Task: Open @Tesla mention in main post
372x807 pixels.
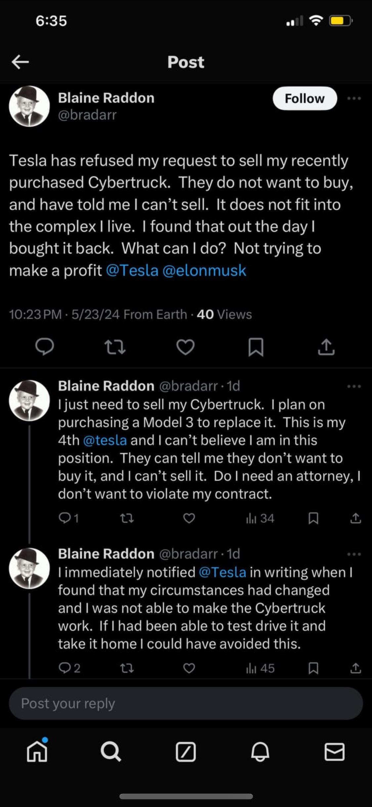Action: [132, 271]
